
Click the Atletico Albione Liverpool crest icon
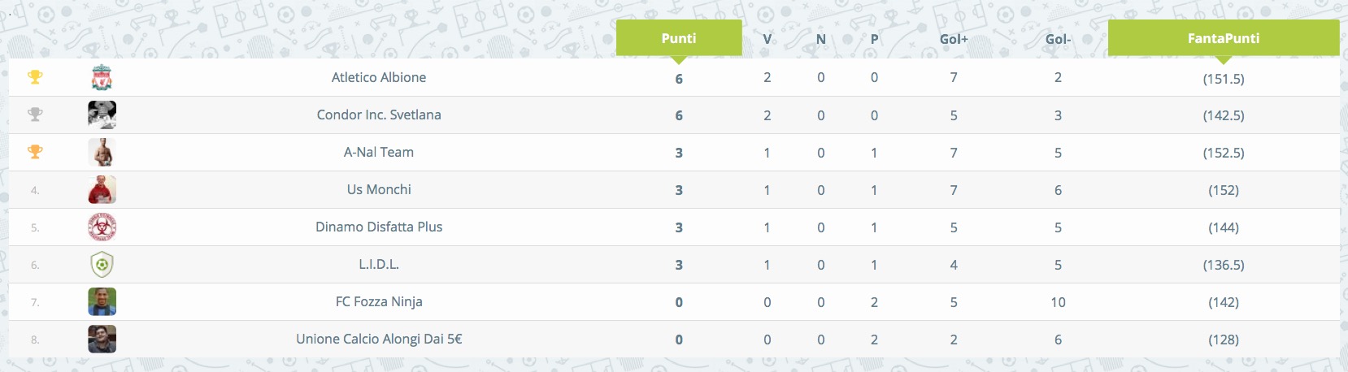102,77
